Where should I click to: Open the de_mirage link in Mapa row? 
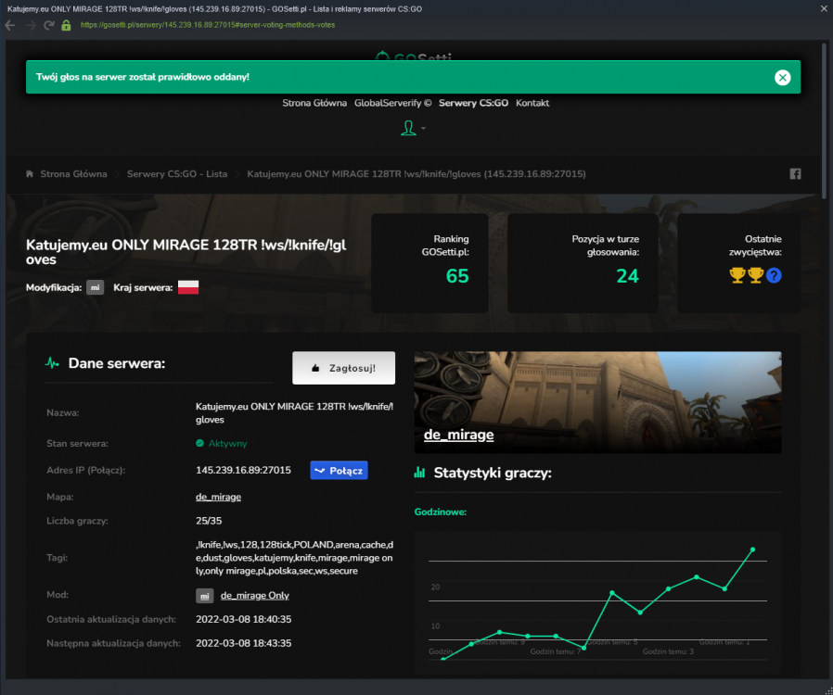pyautogui.click(x=218, y=497)
